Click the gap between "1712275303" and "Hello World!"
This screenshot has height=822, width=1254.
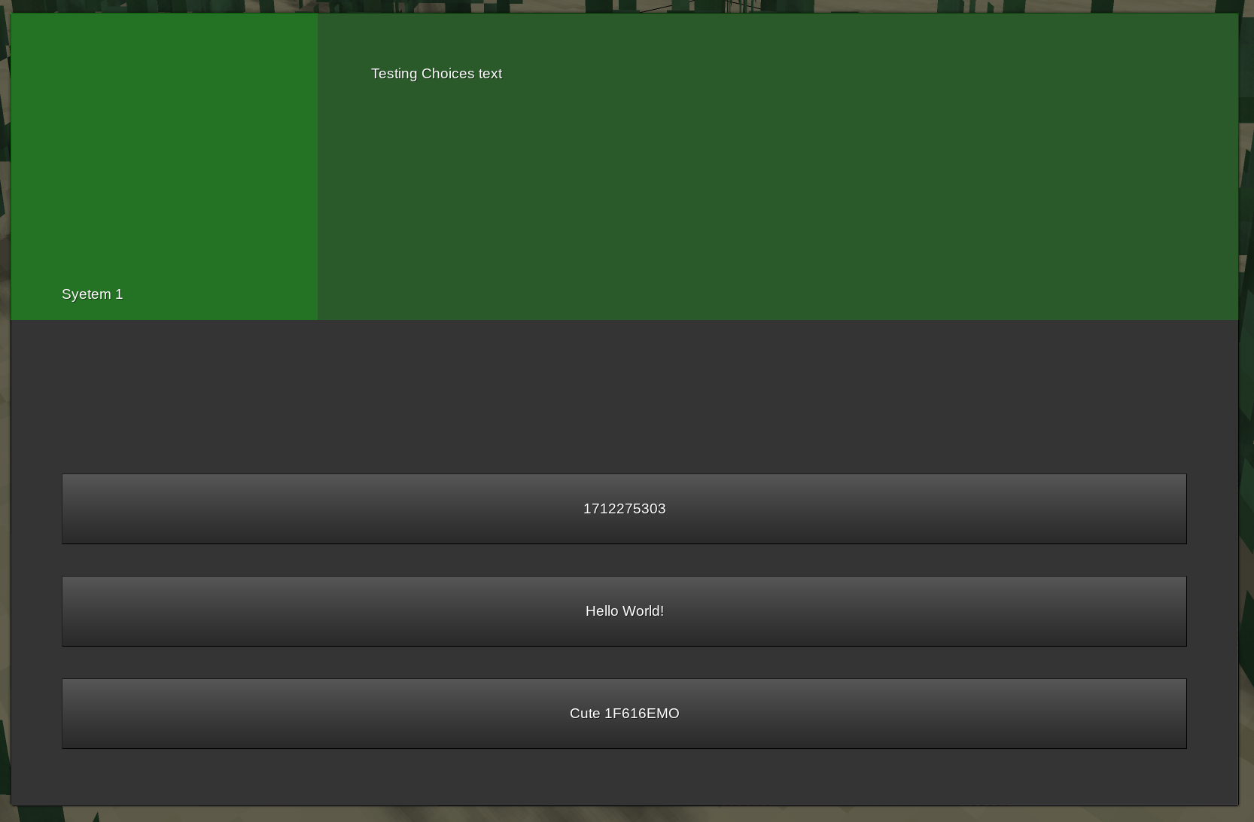click(x=624, y=560)
